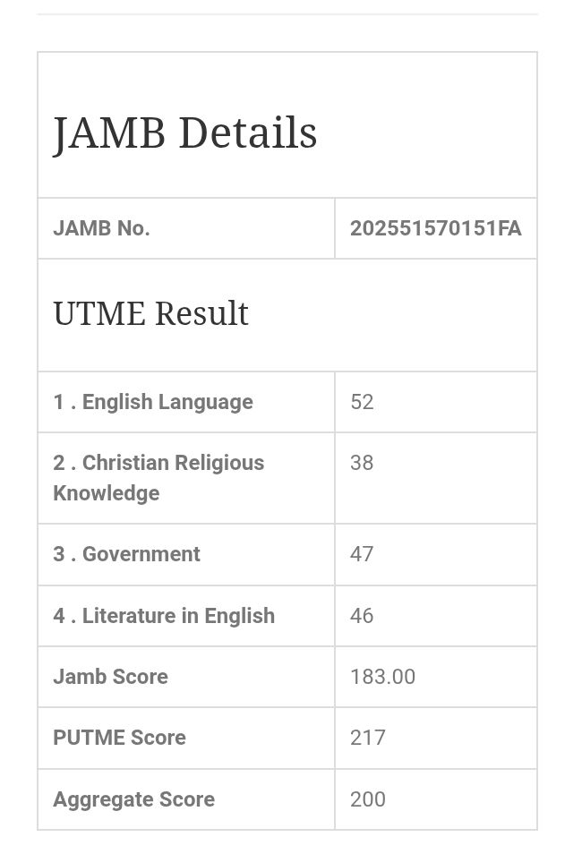
Task: Select the 'Literature in English' subject label
Action: click(x=164, y=616)
